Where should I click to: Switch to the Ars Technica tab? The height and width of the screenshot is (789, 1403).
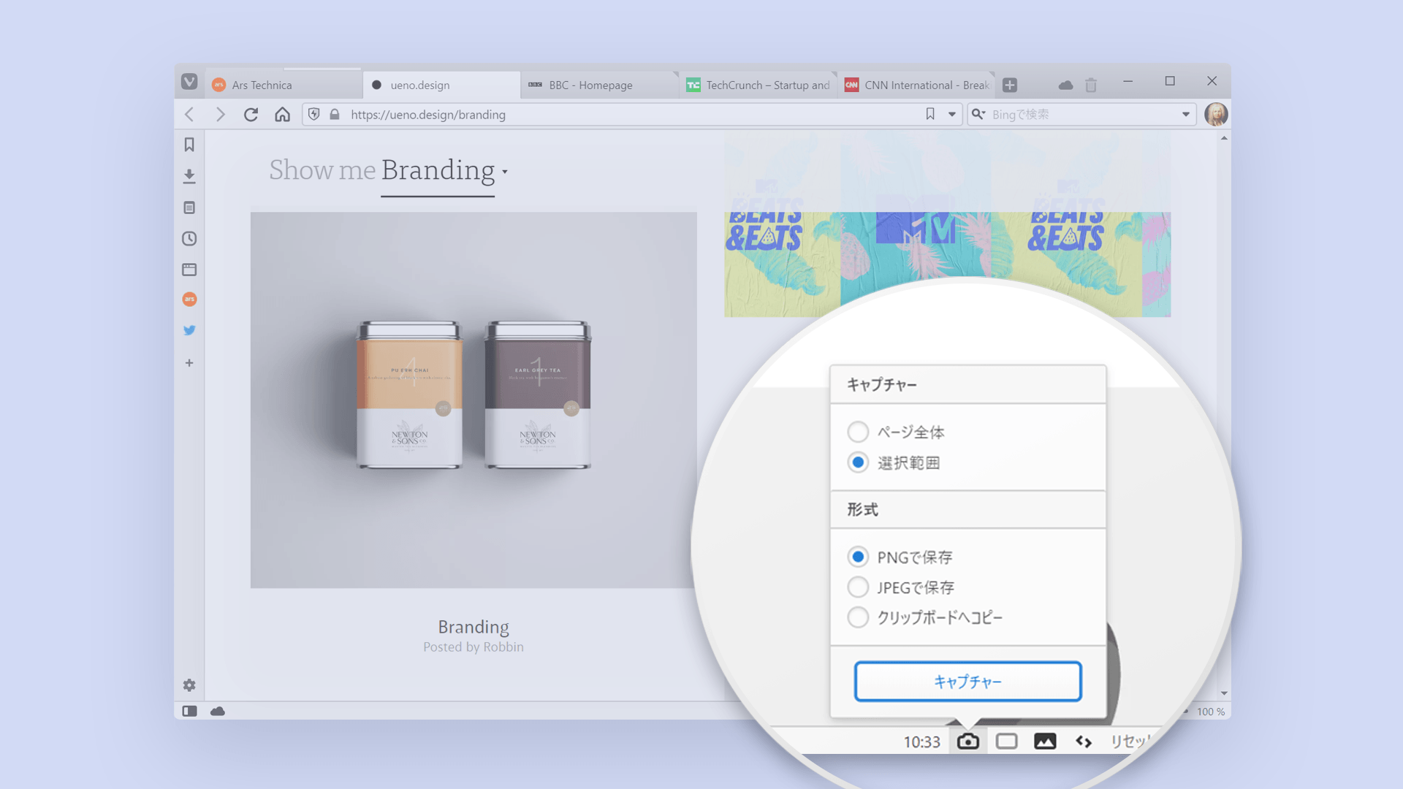[262, 85]
